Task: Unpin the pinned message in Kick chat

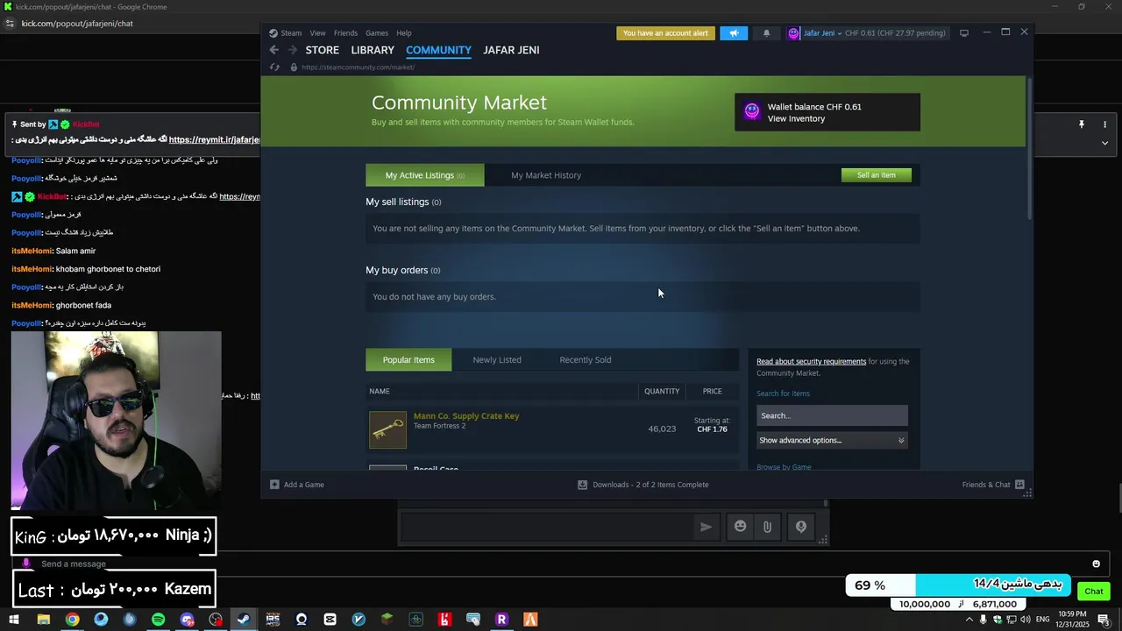Action: pyautogui.click(x=1081, y=124)
